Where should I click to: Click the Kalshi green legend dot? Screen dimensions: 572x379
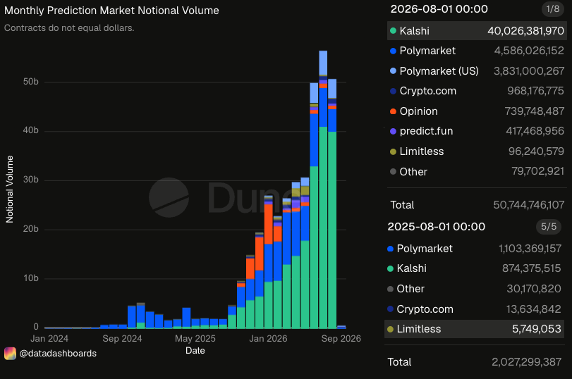coord(393,30)
